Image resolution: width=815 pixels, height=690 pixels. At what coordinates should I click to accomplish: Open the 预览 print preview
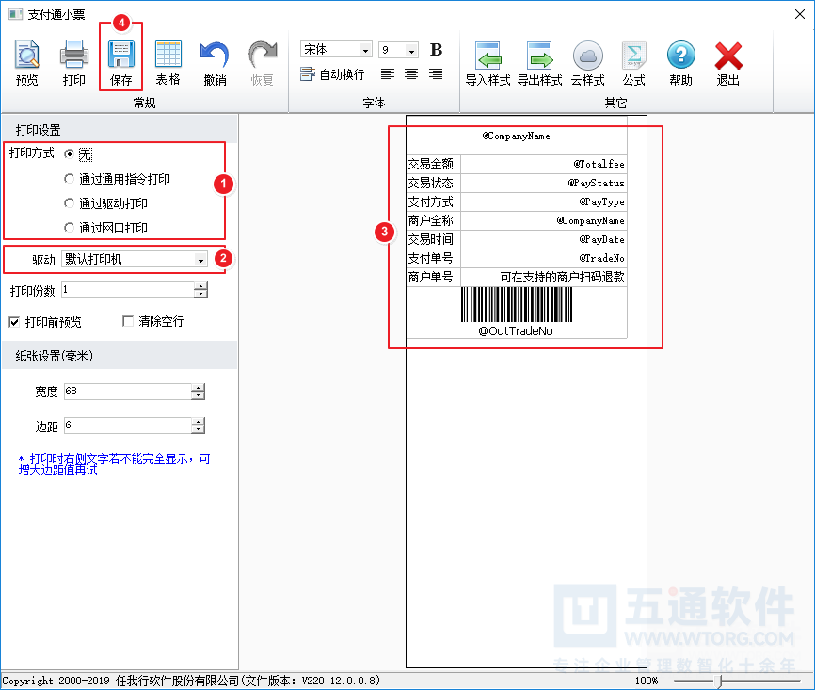[x=27, y=63]
